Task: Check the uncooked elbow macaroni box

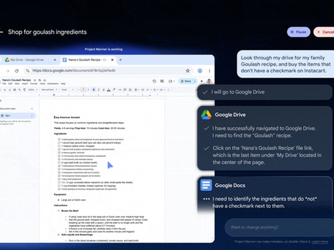Action: pyautogui.click(x=59, y=182)
